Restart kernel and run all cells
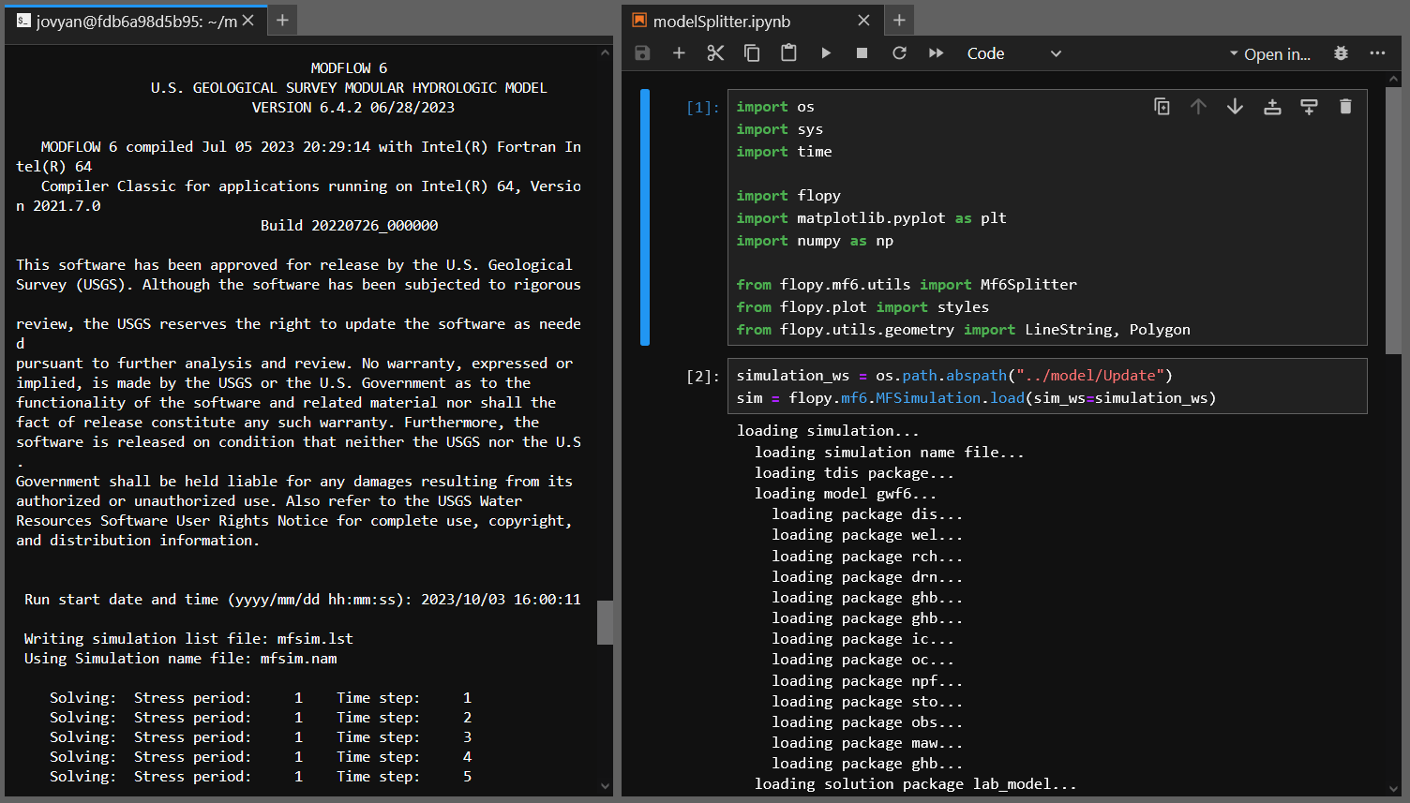1410x803 pixels. pyautogui.click(x=936, y=53)
